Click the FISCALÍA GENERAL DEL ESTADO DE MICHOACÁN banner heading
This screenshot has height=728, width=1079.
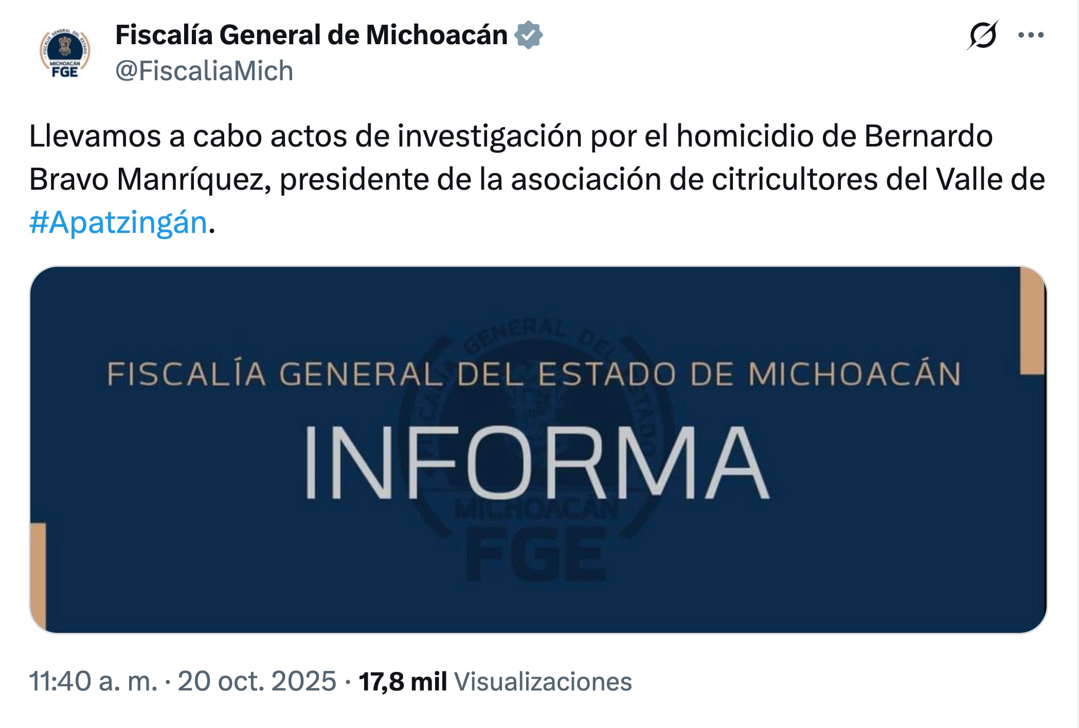pos(534,374)
